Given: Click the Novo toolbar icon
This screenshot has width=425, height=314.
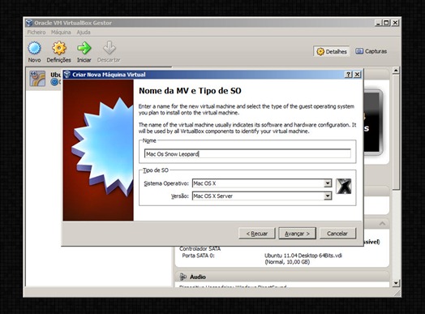Looking at the screenshot, I should tap(34, 48).
